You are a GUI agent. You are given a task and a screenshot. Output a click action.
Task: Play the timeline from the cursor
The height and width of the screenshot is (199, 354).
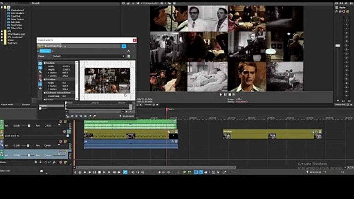(90, 172)
